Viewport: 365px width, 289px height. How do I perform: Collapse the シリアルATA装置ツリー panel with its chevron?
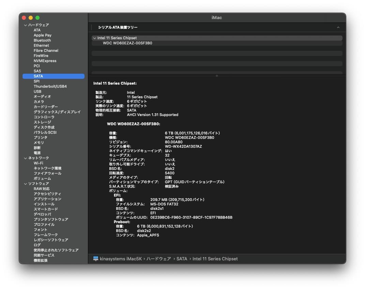tap(338, 27)
